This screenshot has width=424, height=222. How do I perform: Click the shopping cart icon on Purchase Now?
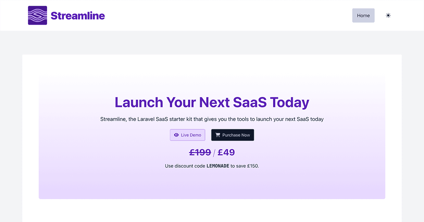click(218, 135)
